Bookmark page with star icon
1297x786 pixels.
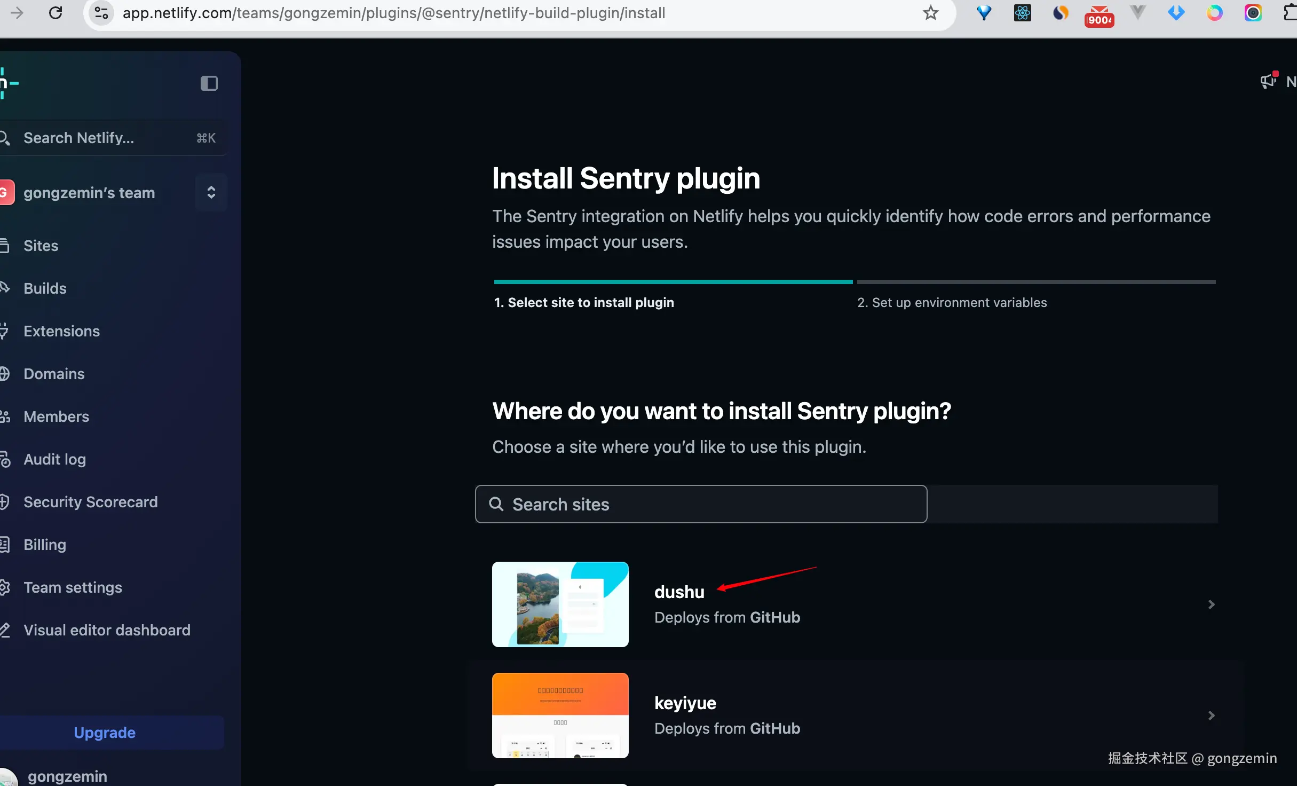(930, 13)
